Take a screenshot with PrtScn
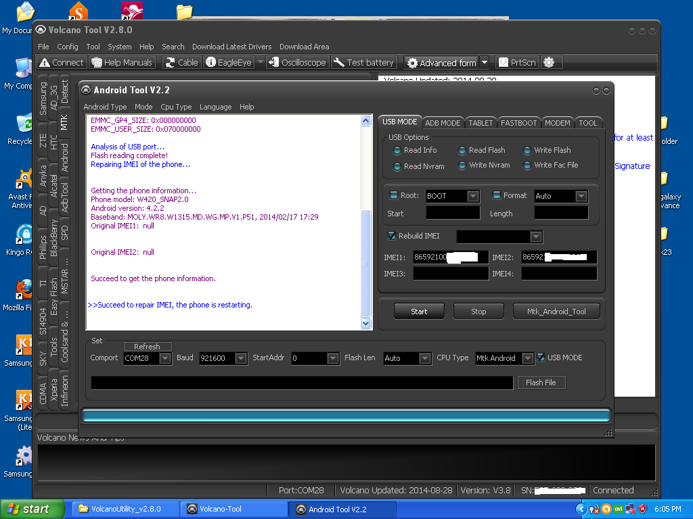693x519 pixels. click(517, 62)
